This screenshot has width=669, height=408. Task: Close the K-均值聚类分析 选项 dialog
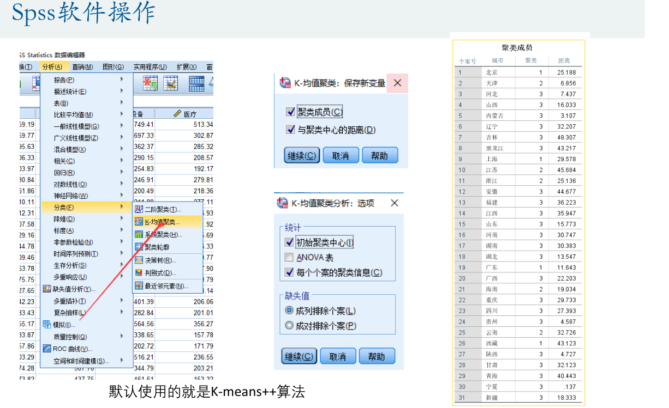point(395,203)
